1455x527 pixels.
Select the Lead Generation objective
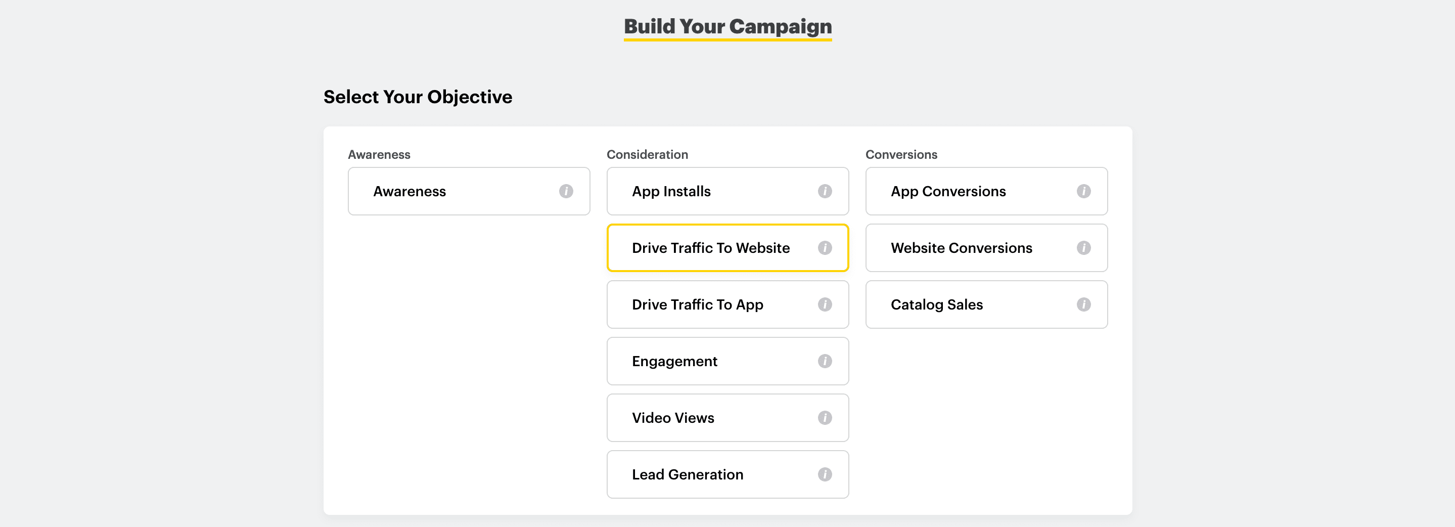click(x=688, y=474)
